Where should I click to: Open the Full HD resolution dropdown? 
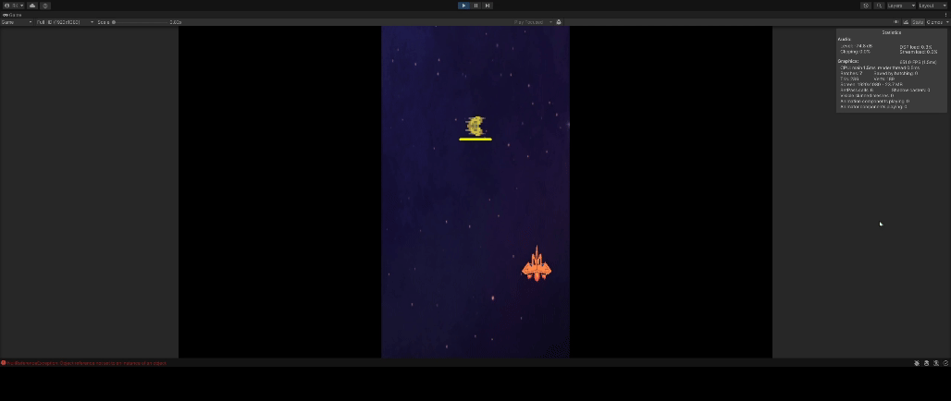(64, 22)
